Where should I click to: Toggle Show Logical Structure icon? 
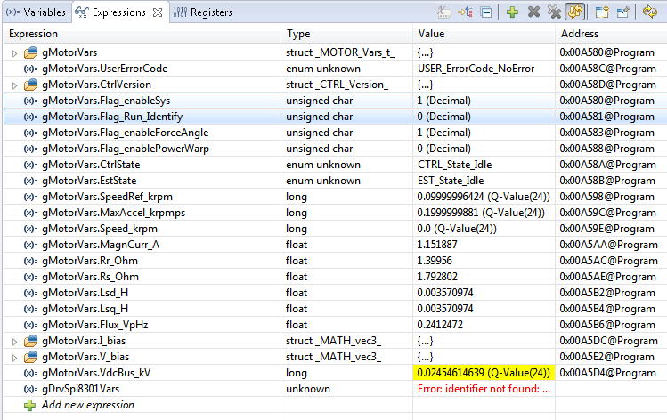point(465,12)
